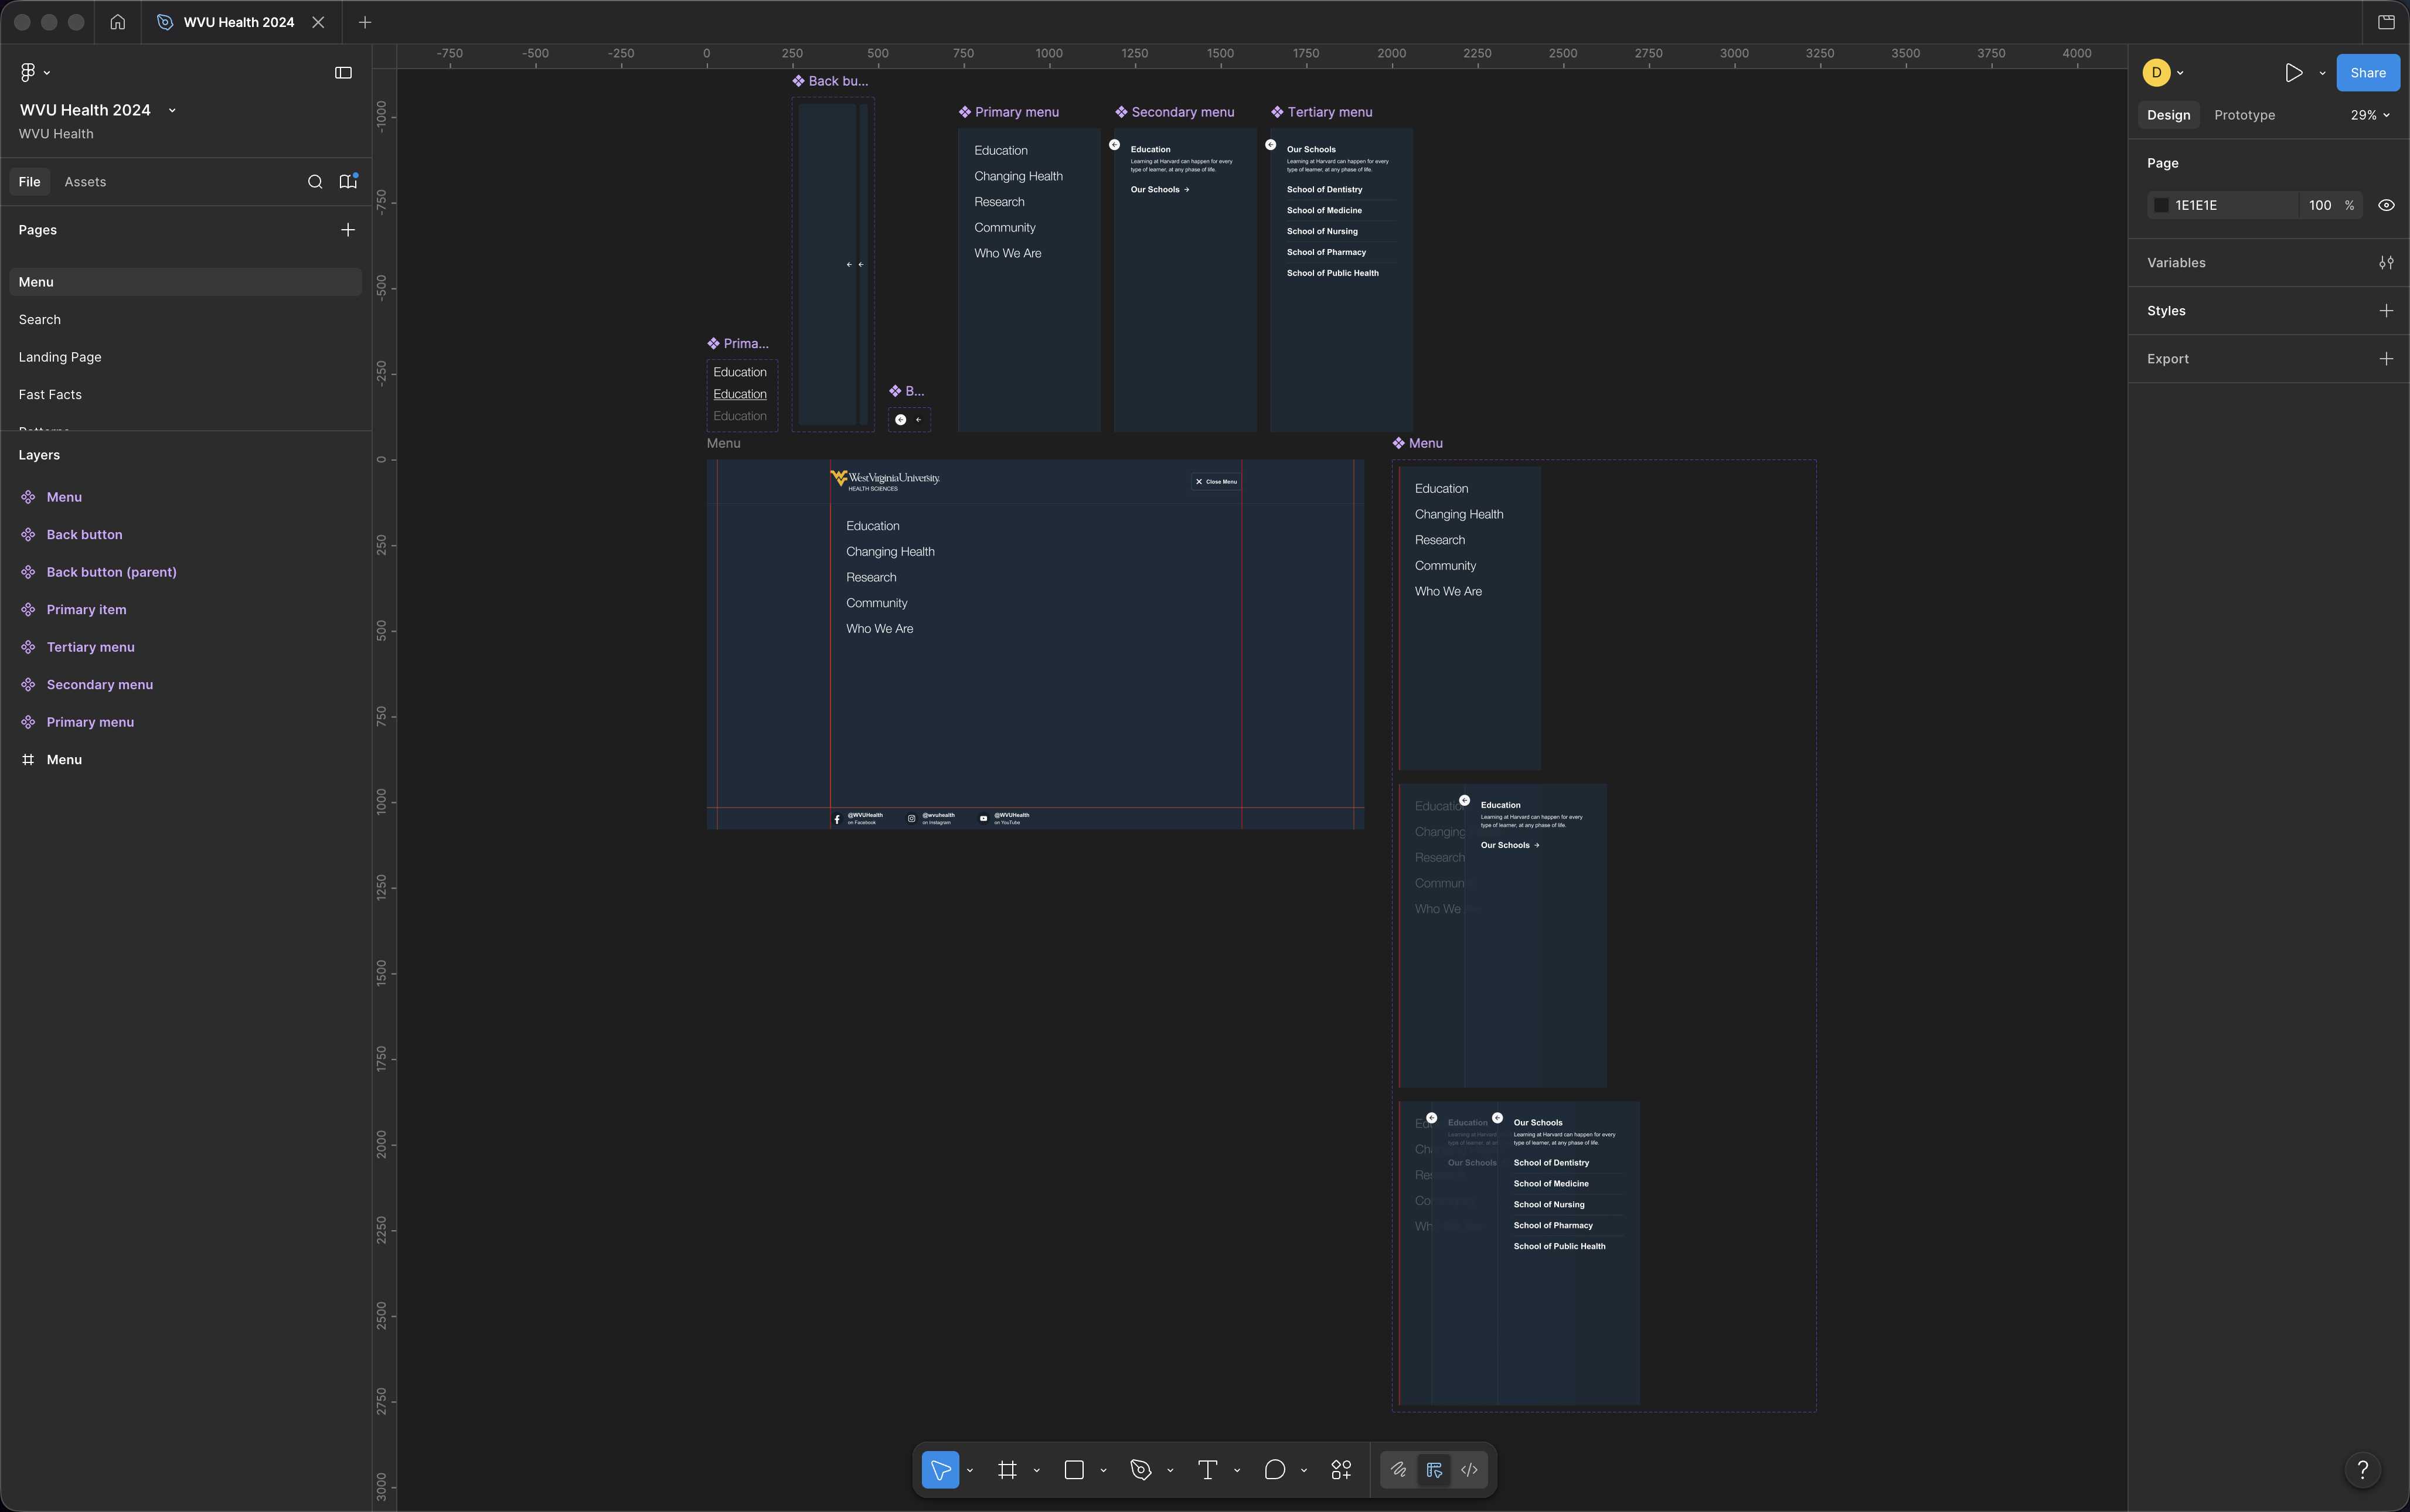Open the Fast Facts page
The width and height of the screenshot is (2410, 1512).
pos(186,395)
